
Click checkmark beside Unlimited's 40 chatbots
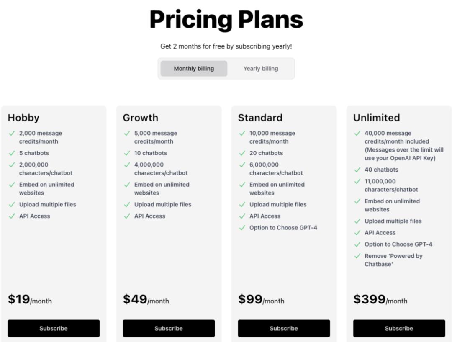[357, 170]
